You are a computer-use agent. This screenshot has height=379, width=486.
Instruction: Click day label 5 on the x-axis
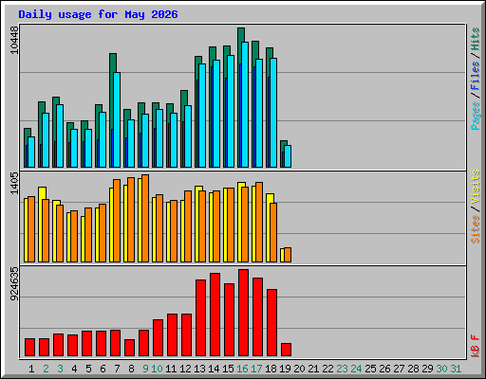click(x=88, y=369)
